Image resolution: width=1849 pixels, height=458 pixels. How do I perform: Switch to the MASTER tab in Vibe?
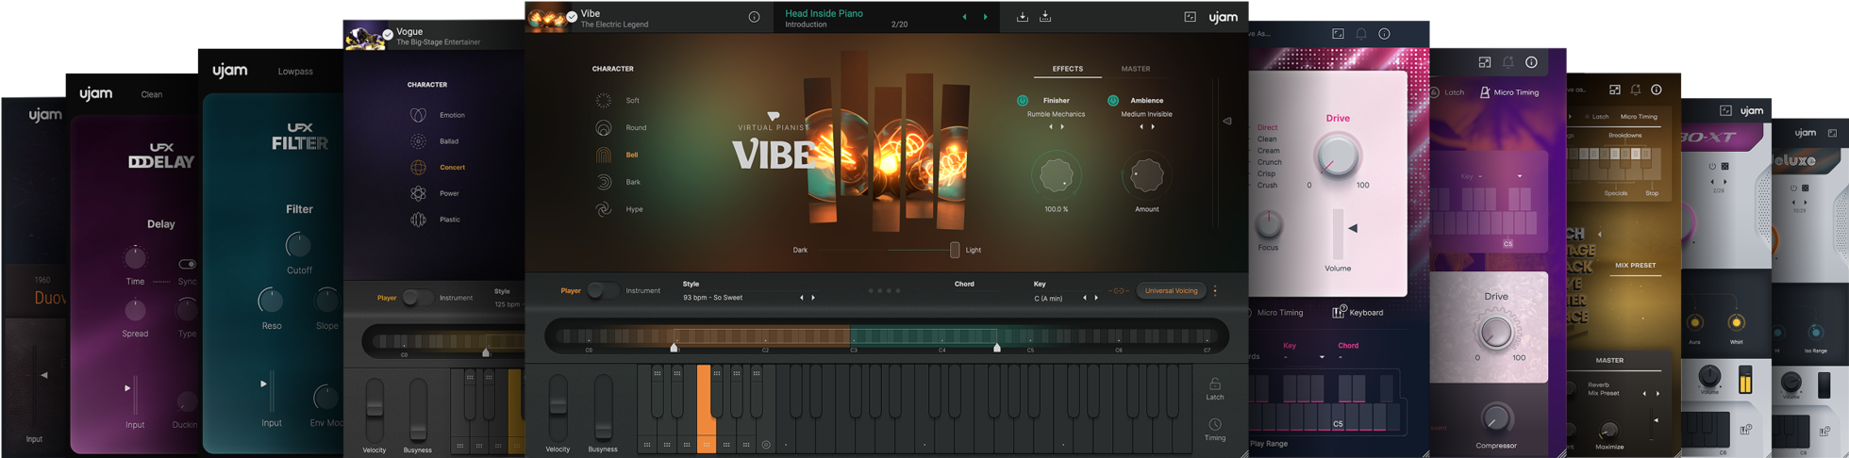point(1135,69)
